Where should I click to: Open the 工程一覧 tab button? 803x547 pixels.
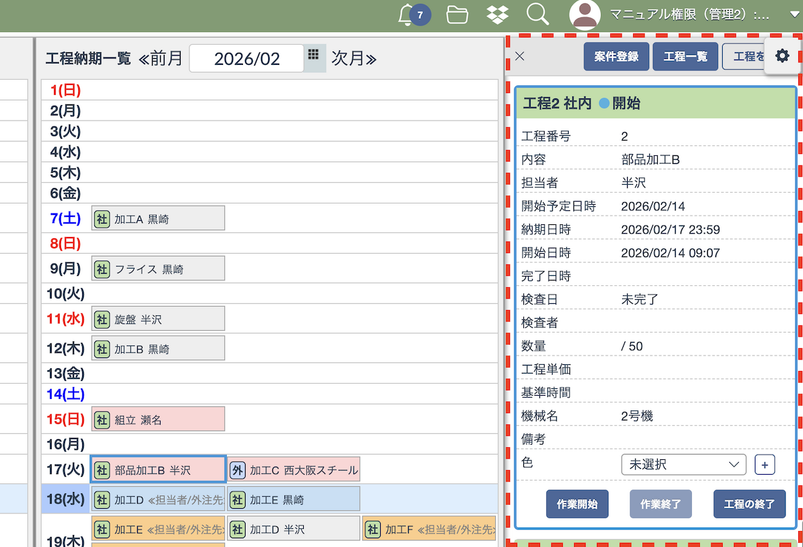[685, 57]
